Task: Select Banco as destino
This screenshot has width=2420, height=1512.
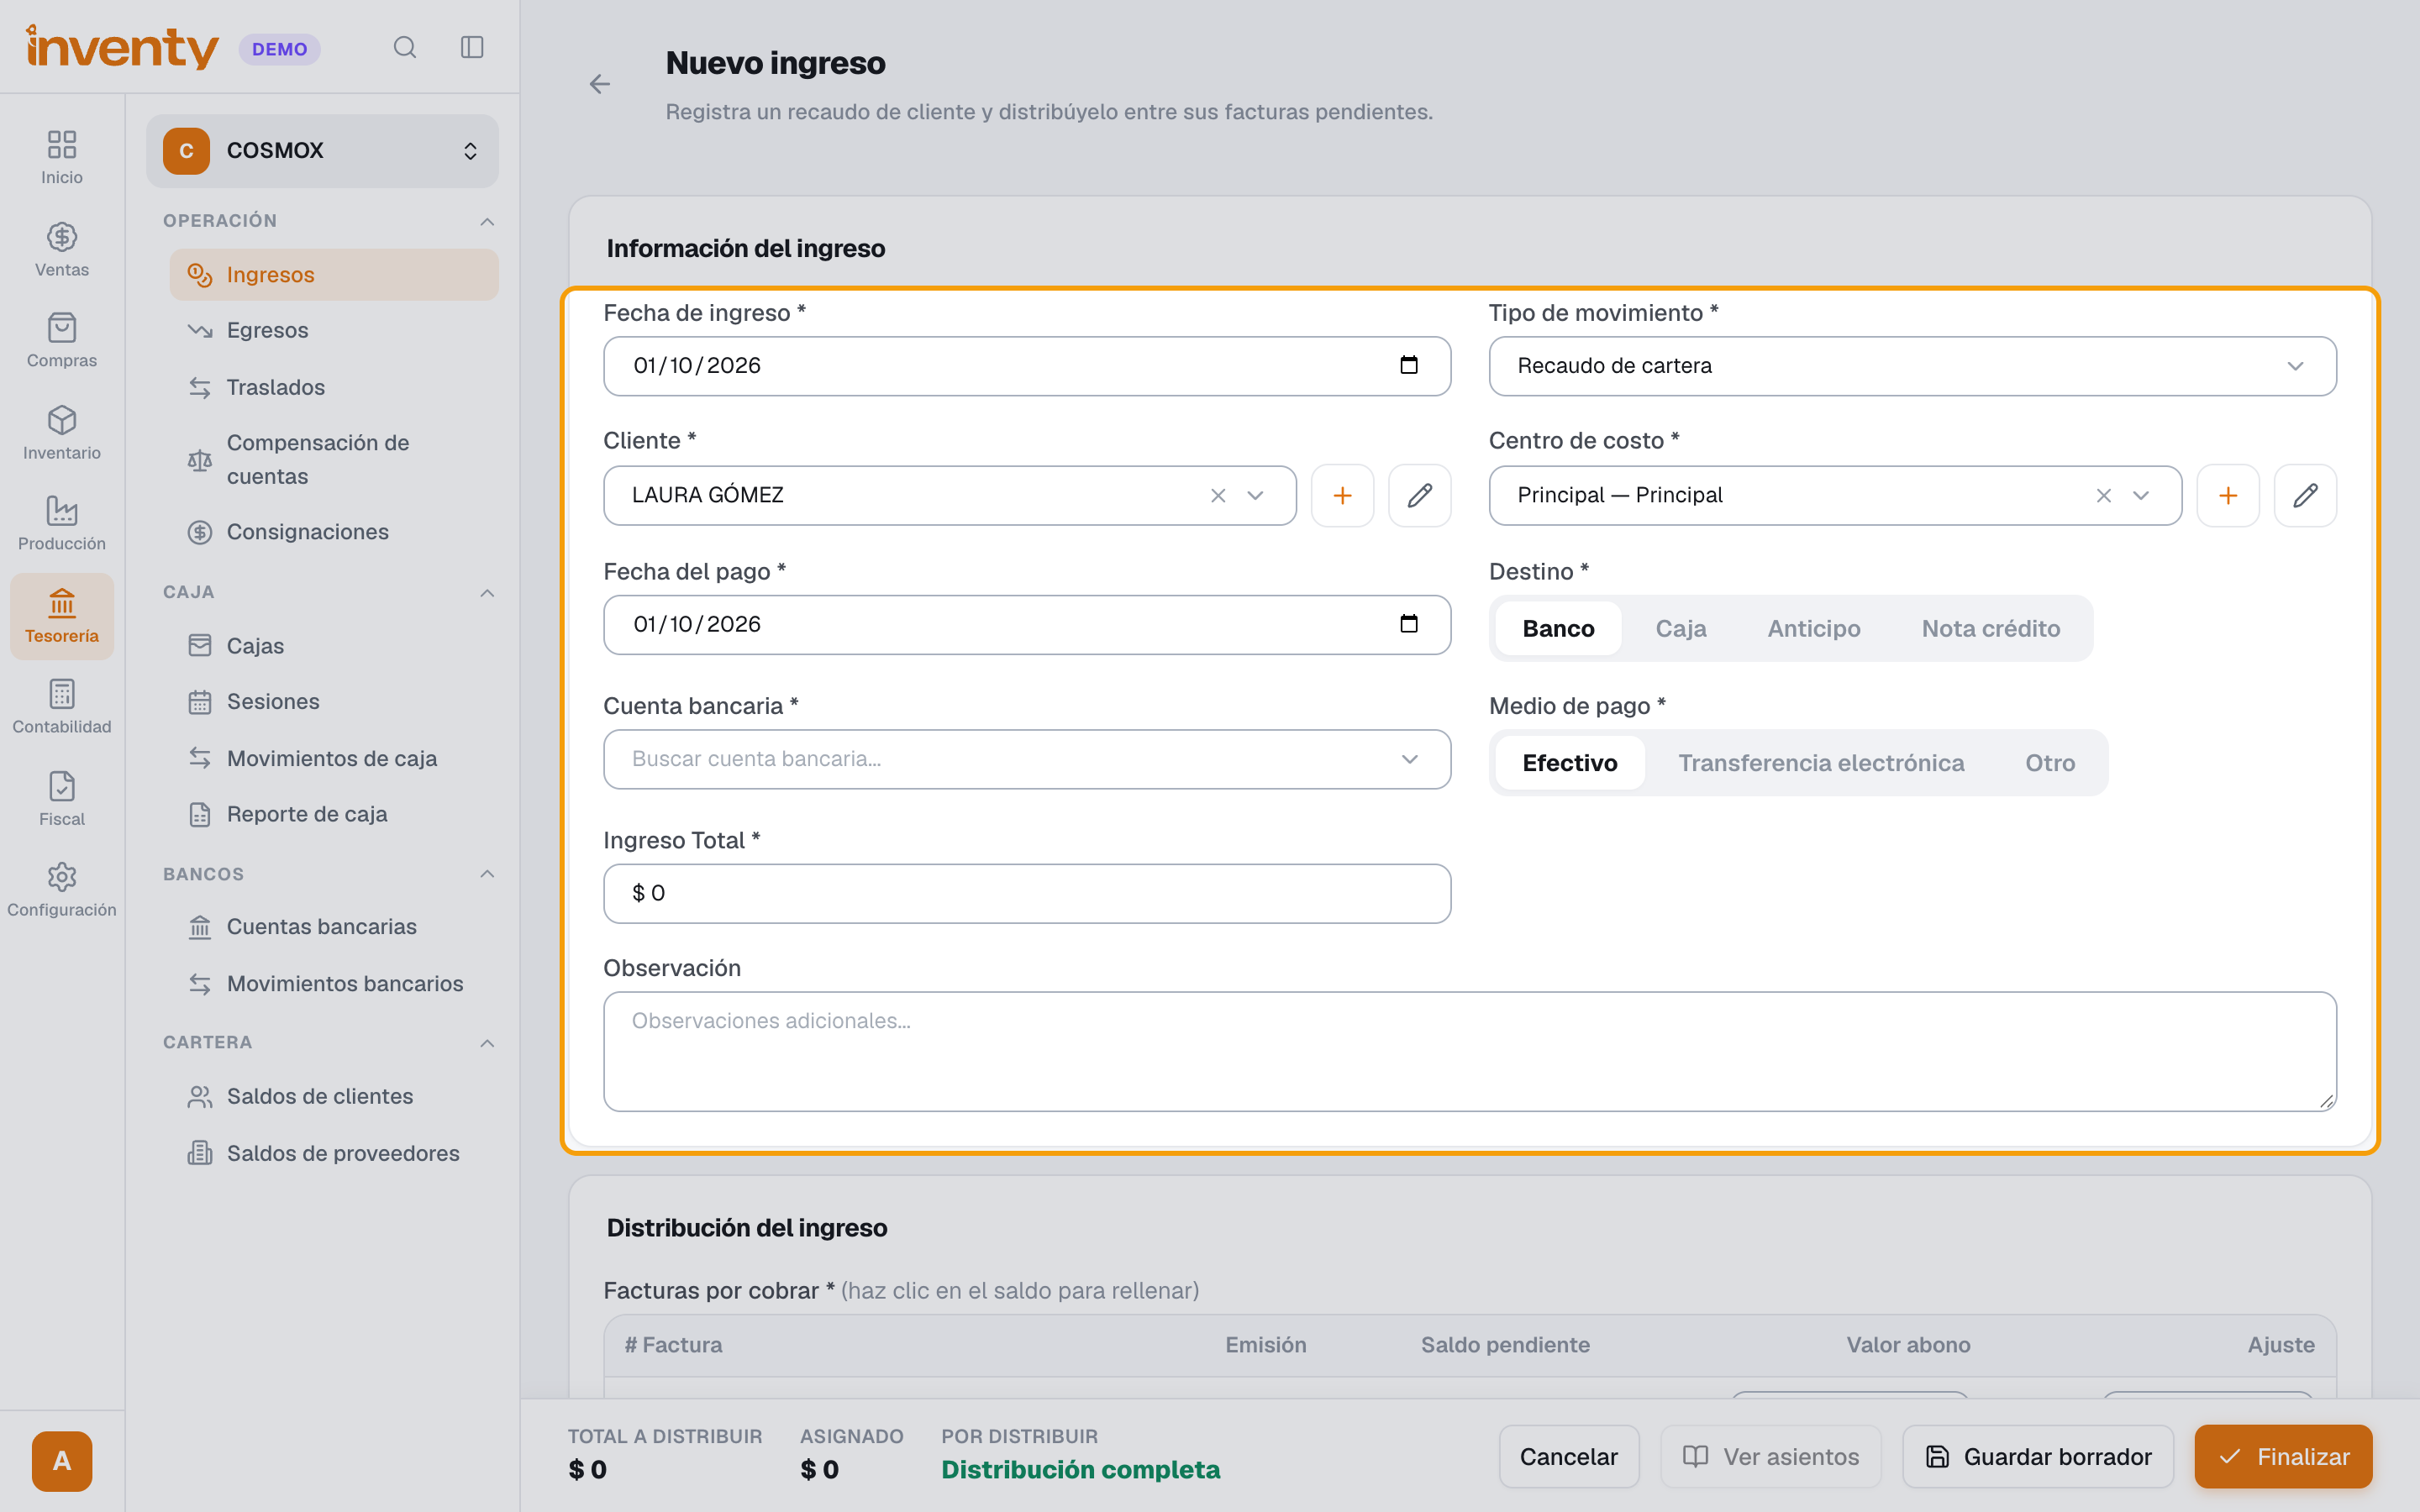Action: pos(1558,628)
